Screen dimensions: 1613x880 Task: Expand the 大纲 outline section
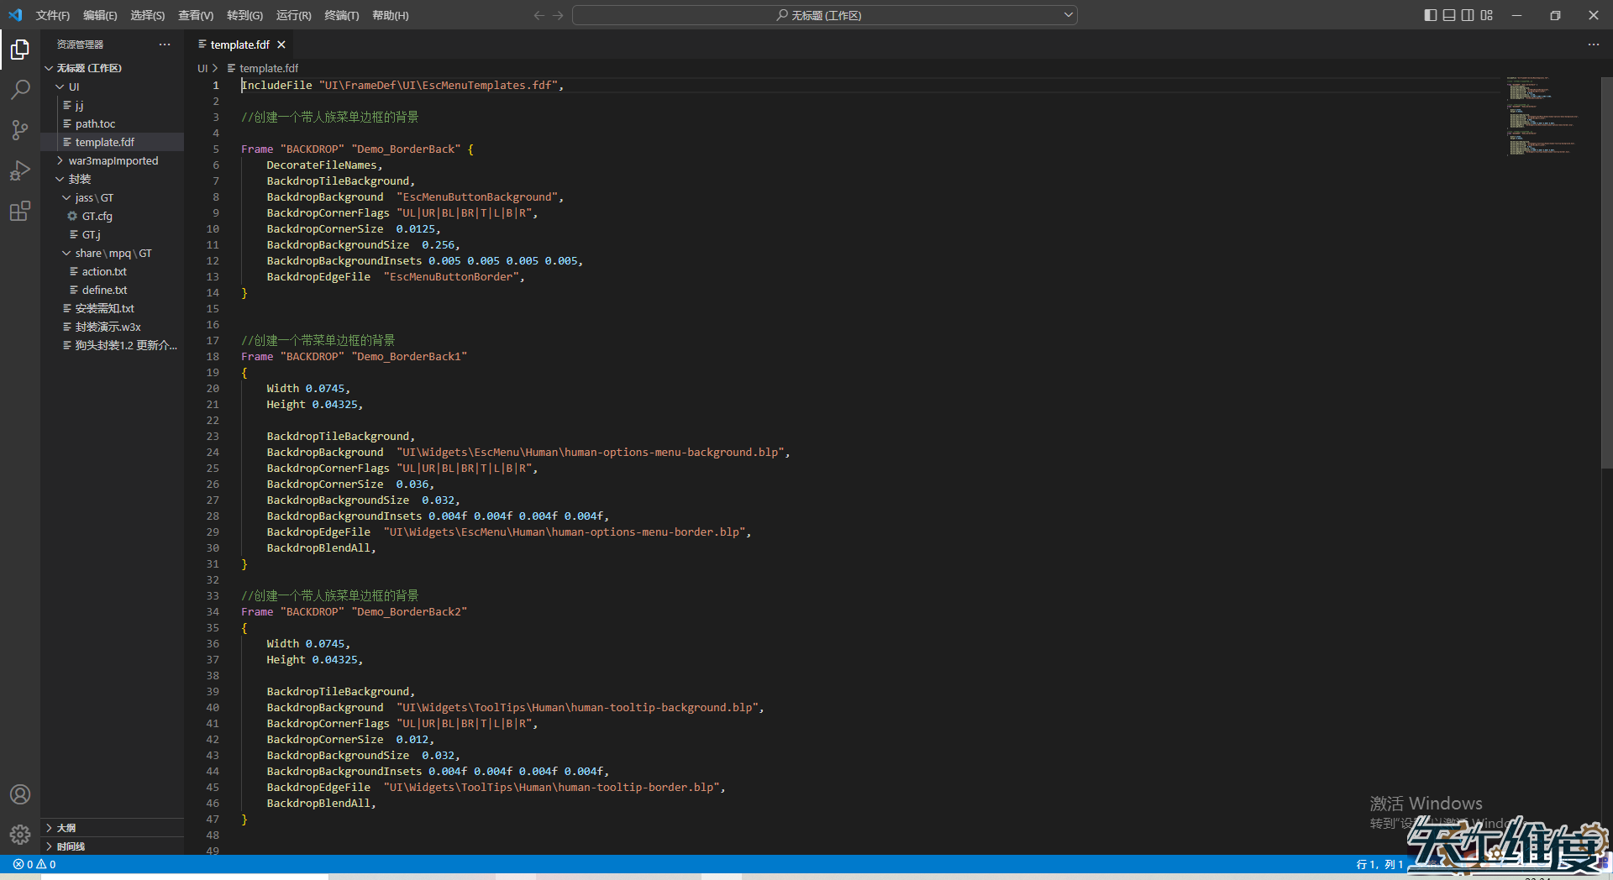pyautogui.click(x=66, y=828)
